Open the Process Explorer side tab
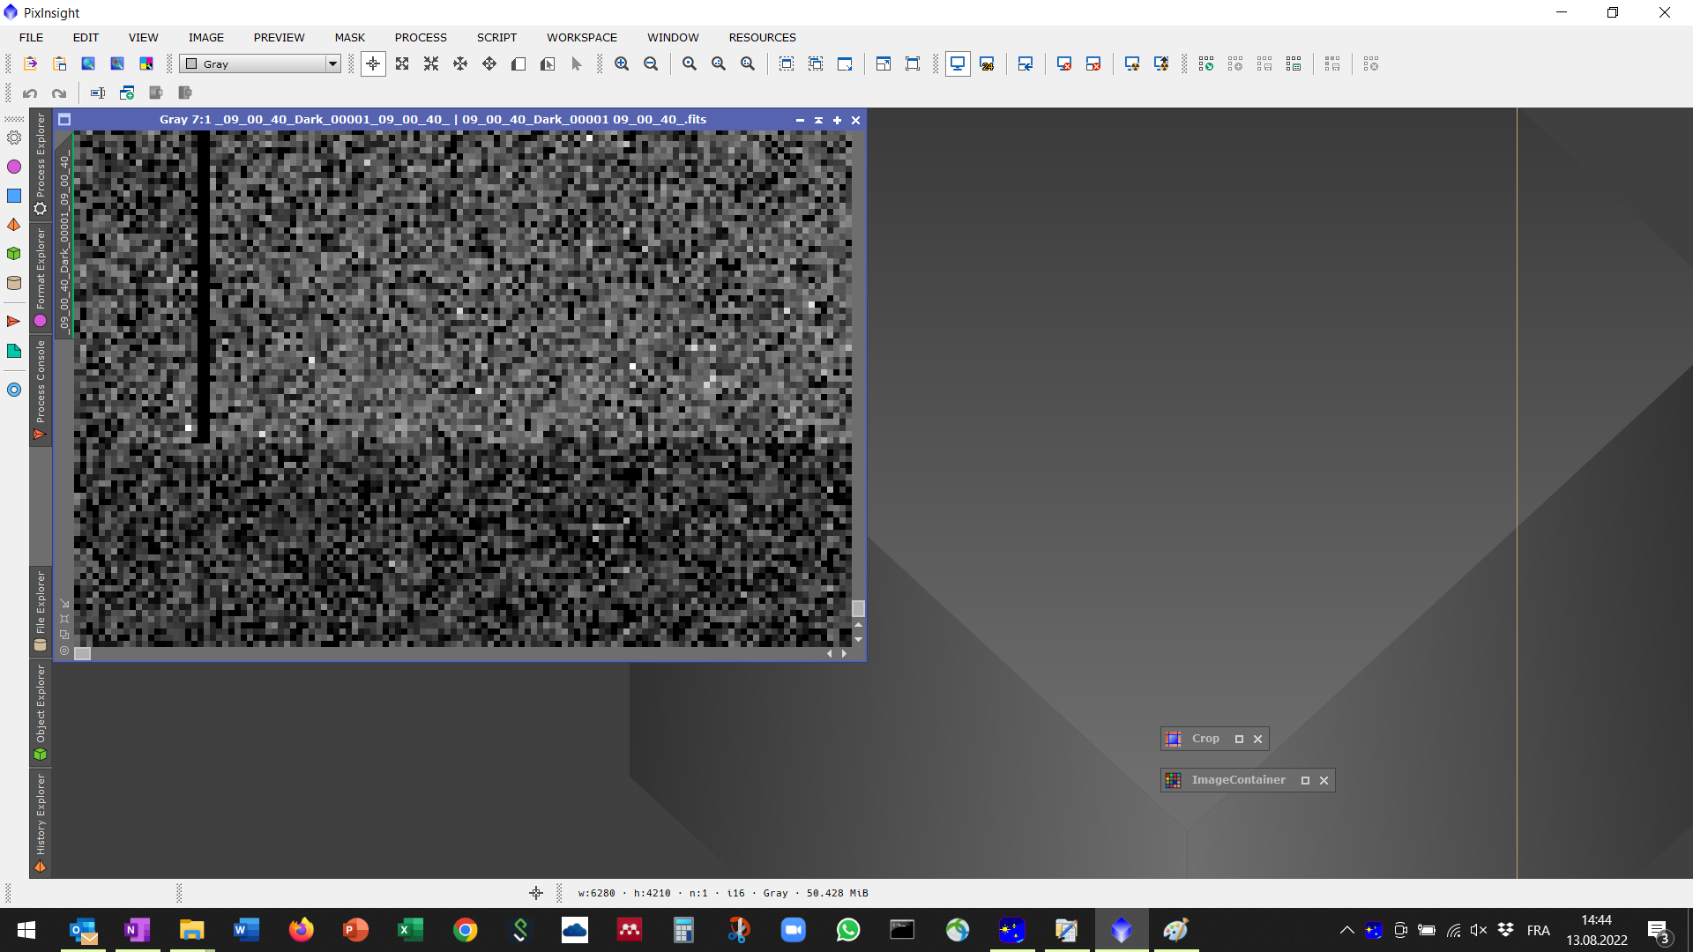 41,165
